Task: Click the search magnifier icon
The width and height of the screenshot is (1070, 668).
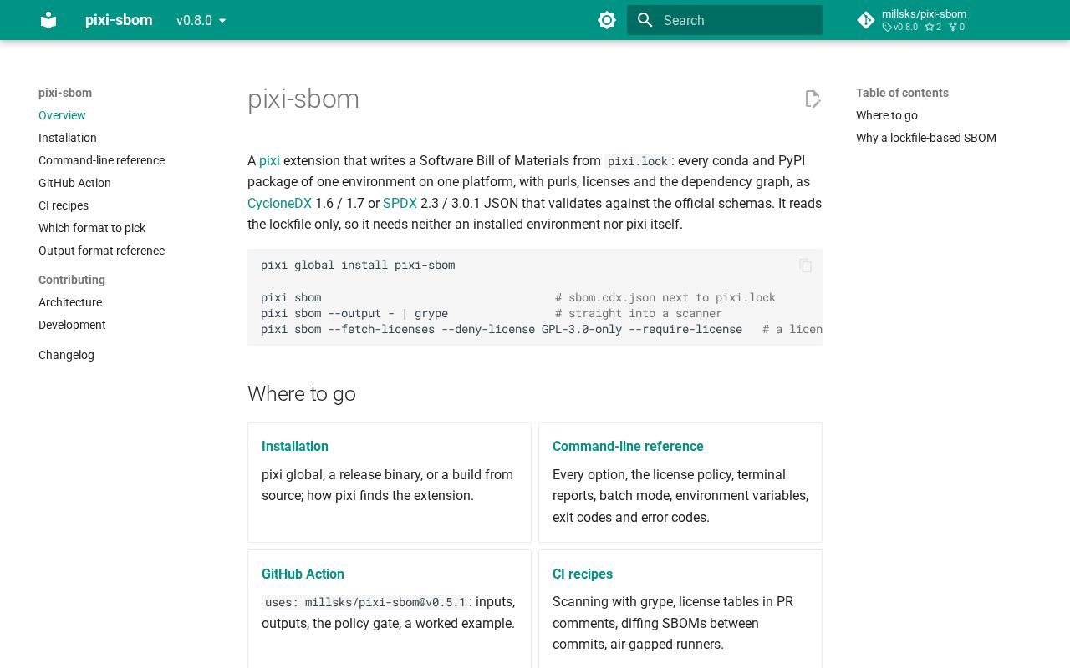Action: point(645,20)
